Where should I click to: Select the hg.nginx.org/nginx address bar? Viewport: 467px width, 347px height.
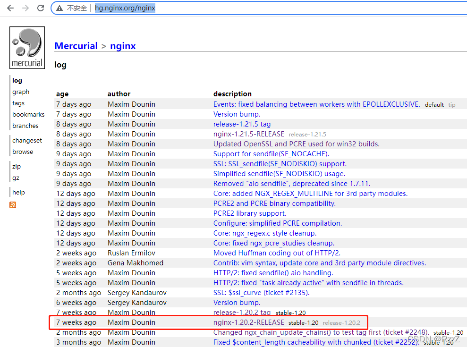click(x=125, y=8)
